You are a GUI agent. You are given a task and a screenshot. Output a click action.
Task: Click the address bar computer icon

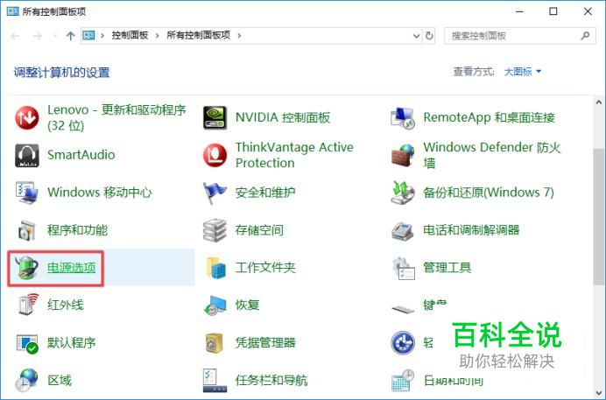[89, 36]
